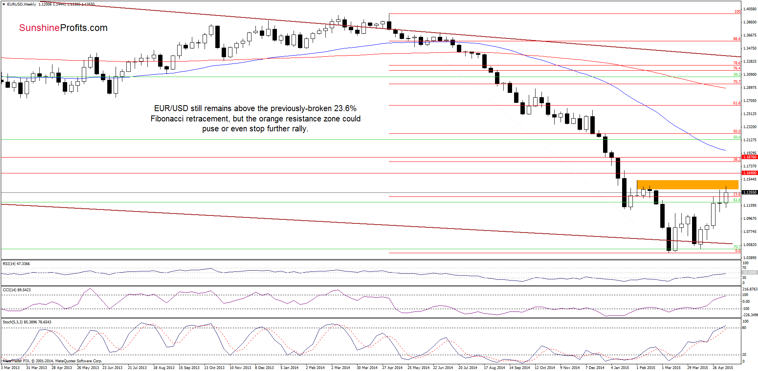Select the 1.07745 price axis label
The height and width of the screenshot is (371, 758).
750,232
